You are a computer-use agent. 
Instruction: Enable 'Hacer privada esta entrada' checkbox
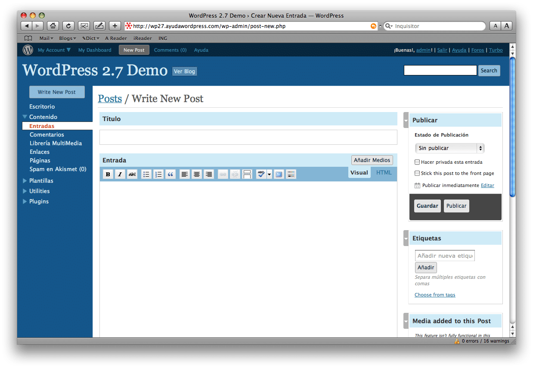coord(417,162)
